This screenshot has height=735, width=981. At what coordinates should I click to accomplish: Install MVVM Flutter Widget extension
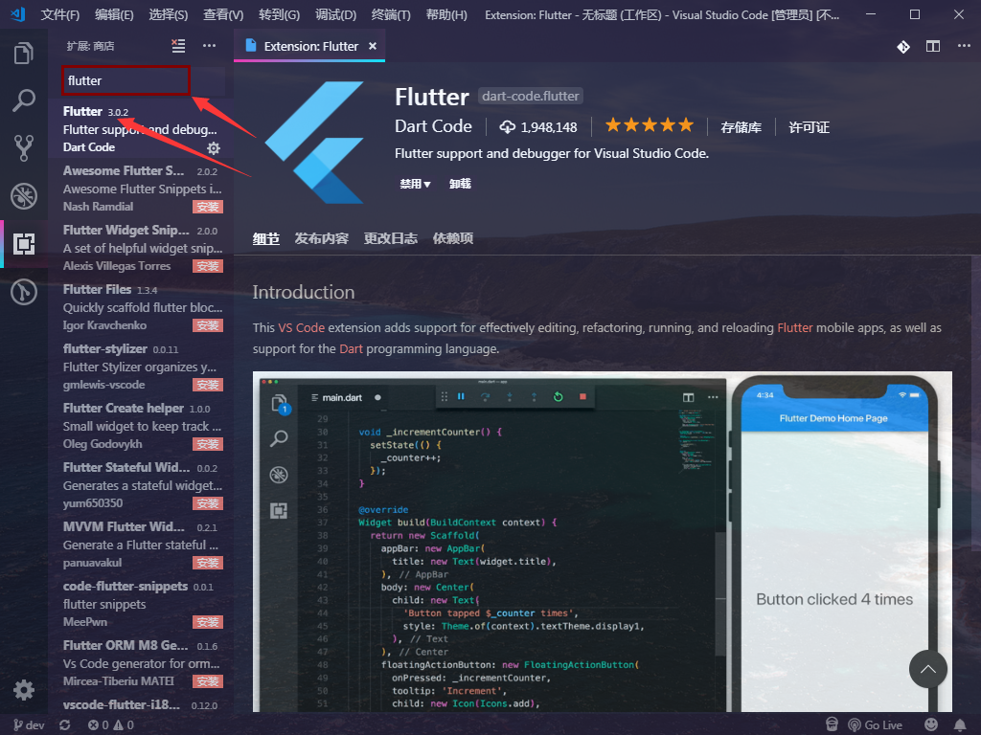(208, 563)
